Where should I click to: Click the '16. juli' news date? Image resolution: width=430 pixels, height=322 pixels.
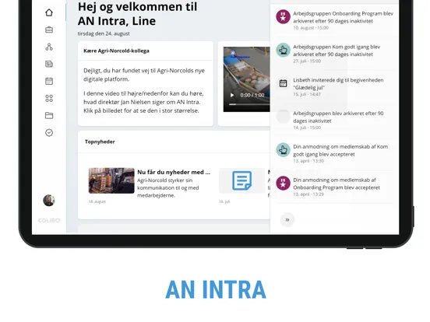pos(224,201)
